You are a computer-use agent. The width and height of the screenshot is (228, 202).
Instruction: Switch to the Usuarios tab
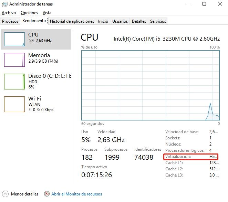pyautogui.click(x=120, y=21)
